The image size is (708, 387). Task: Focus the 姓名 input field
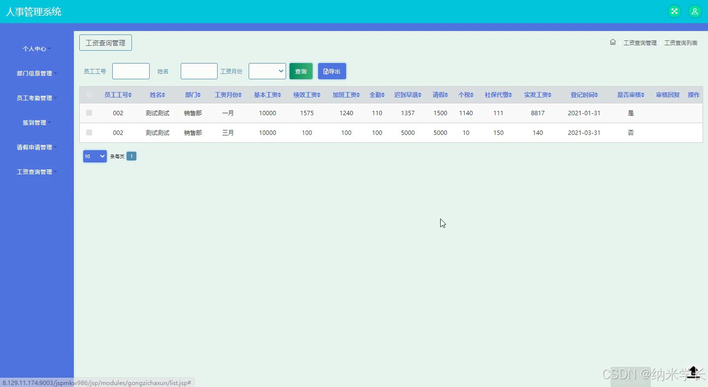(199, 71)
